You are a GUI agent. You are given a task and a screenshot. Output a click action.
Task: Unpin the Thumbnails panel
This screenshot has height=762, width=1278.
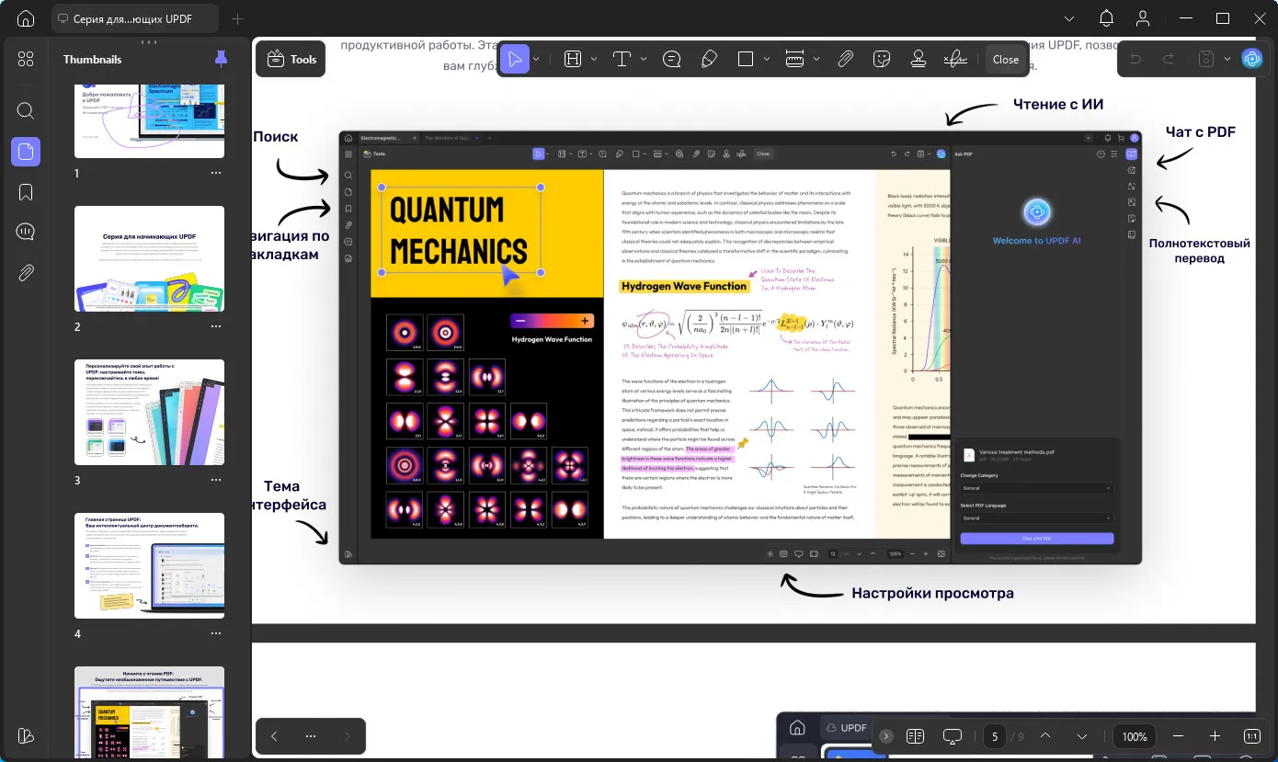pyautogui.click(x=221, y=59)
